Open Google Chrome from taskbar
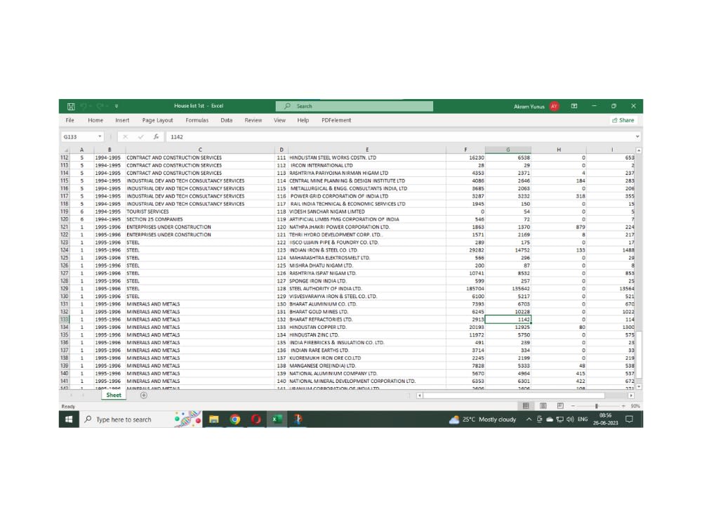Viewport: 702px width, 527px height. tap(235, 419)
